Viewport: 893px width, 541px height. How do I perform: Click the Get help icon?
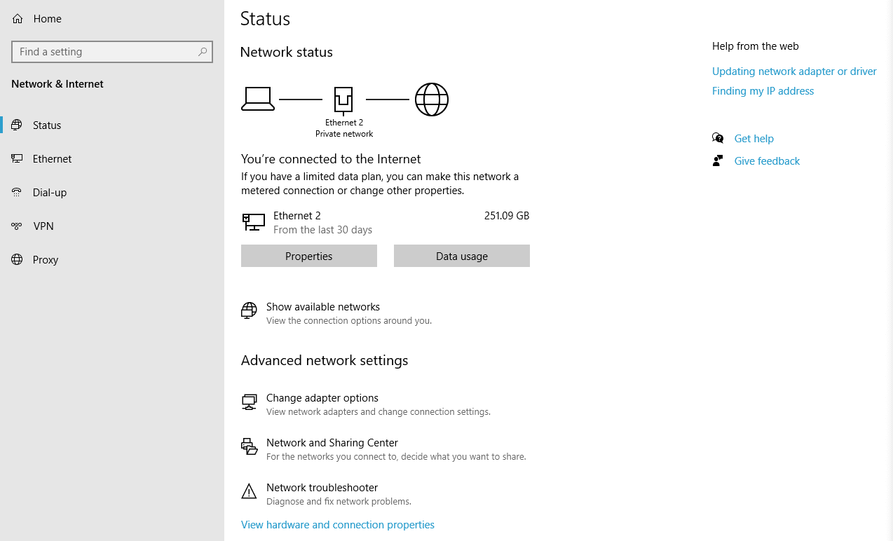pos(717,137)
